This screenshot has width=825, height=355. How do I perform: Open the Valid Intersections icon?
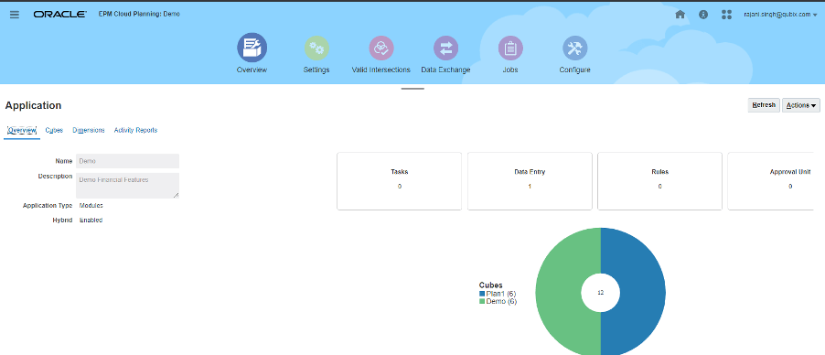click(381, 48)
